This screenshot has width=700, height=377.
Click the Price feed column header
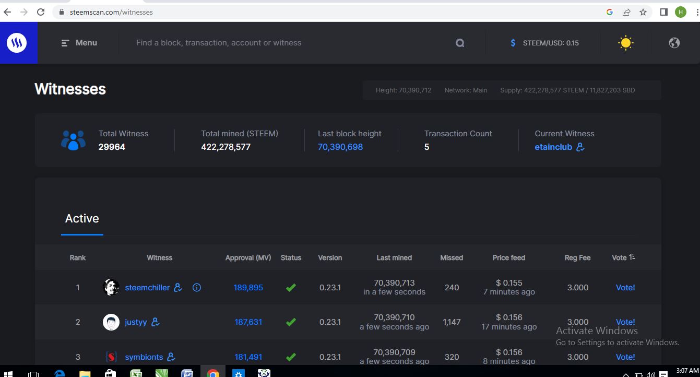509,257
